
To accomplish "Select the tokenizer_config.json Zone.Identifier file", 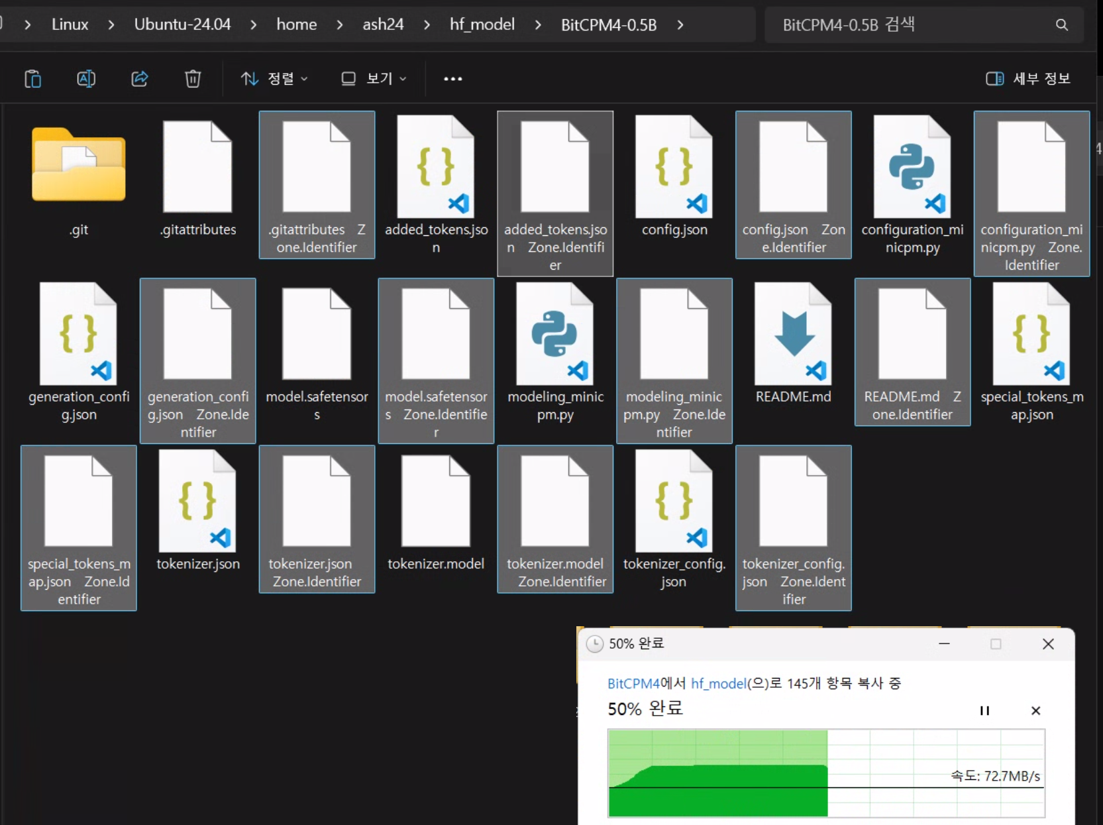I will (x=794, y=527).
